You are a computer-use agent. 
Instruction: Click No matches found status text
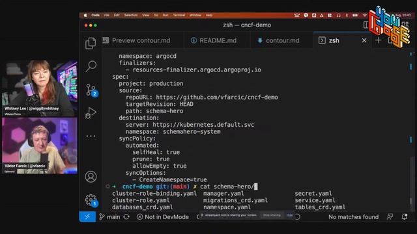tap(353, 216)
